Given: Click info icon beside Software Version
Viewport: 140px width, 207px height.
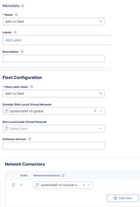Looking at the screenshot, I should tap(30, 139).
